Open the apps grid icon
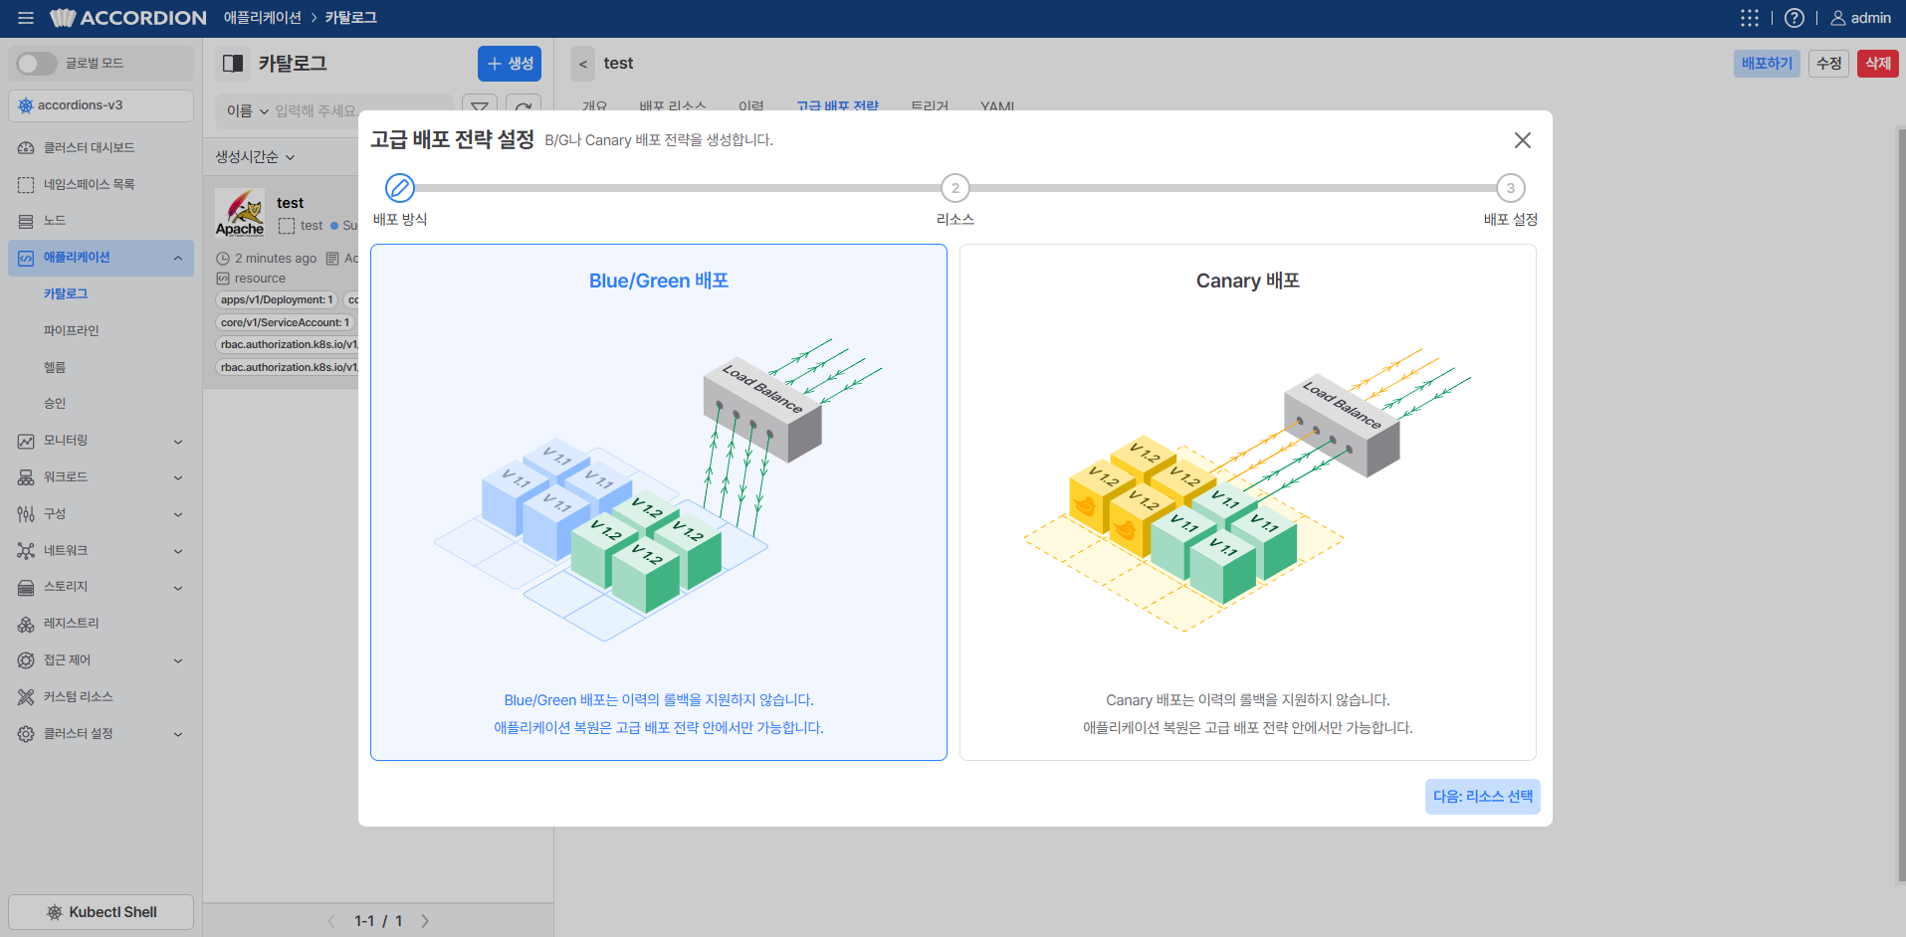 [x=1750, y=18]
